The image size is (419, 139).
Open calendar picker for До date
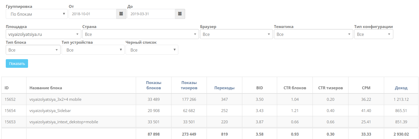180,14
